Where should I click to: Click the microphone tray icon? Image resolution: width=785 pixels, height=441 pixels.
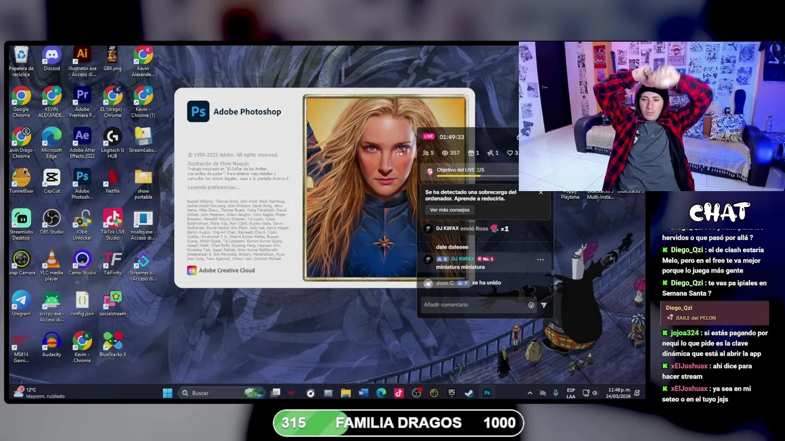pyautogui.click(x=556, y=393)
